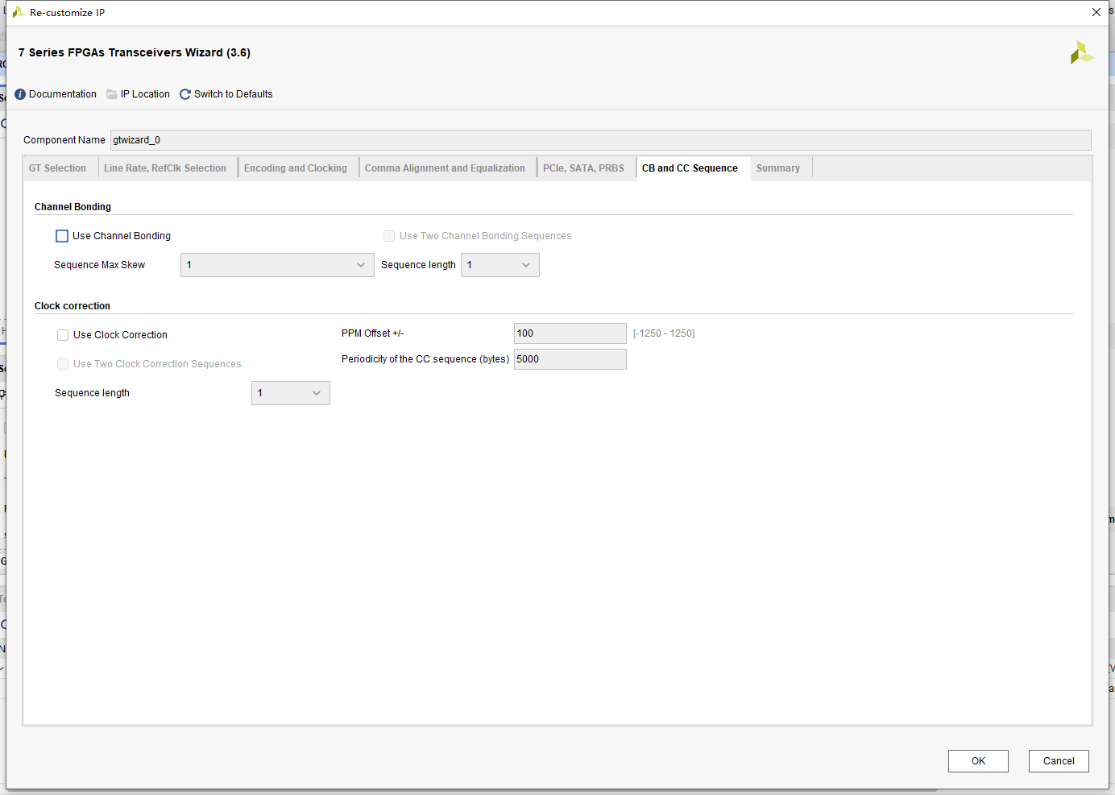The width and height of the screenshot is (1115, 795).
Task: Open Clock correction Sequence length dropdown
Action: pyautogui.click(x=291, y=393)
